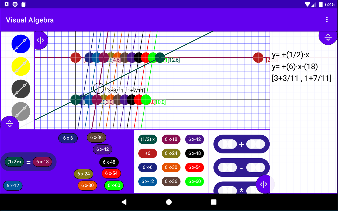Tap the Android recent apps button
The image size is (338, 211).
(x=214, y=202)
